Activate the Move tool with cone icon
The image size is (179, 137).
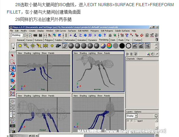tap(12, 68)
